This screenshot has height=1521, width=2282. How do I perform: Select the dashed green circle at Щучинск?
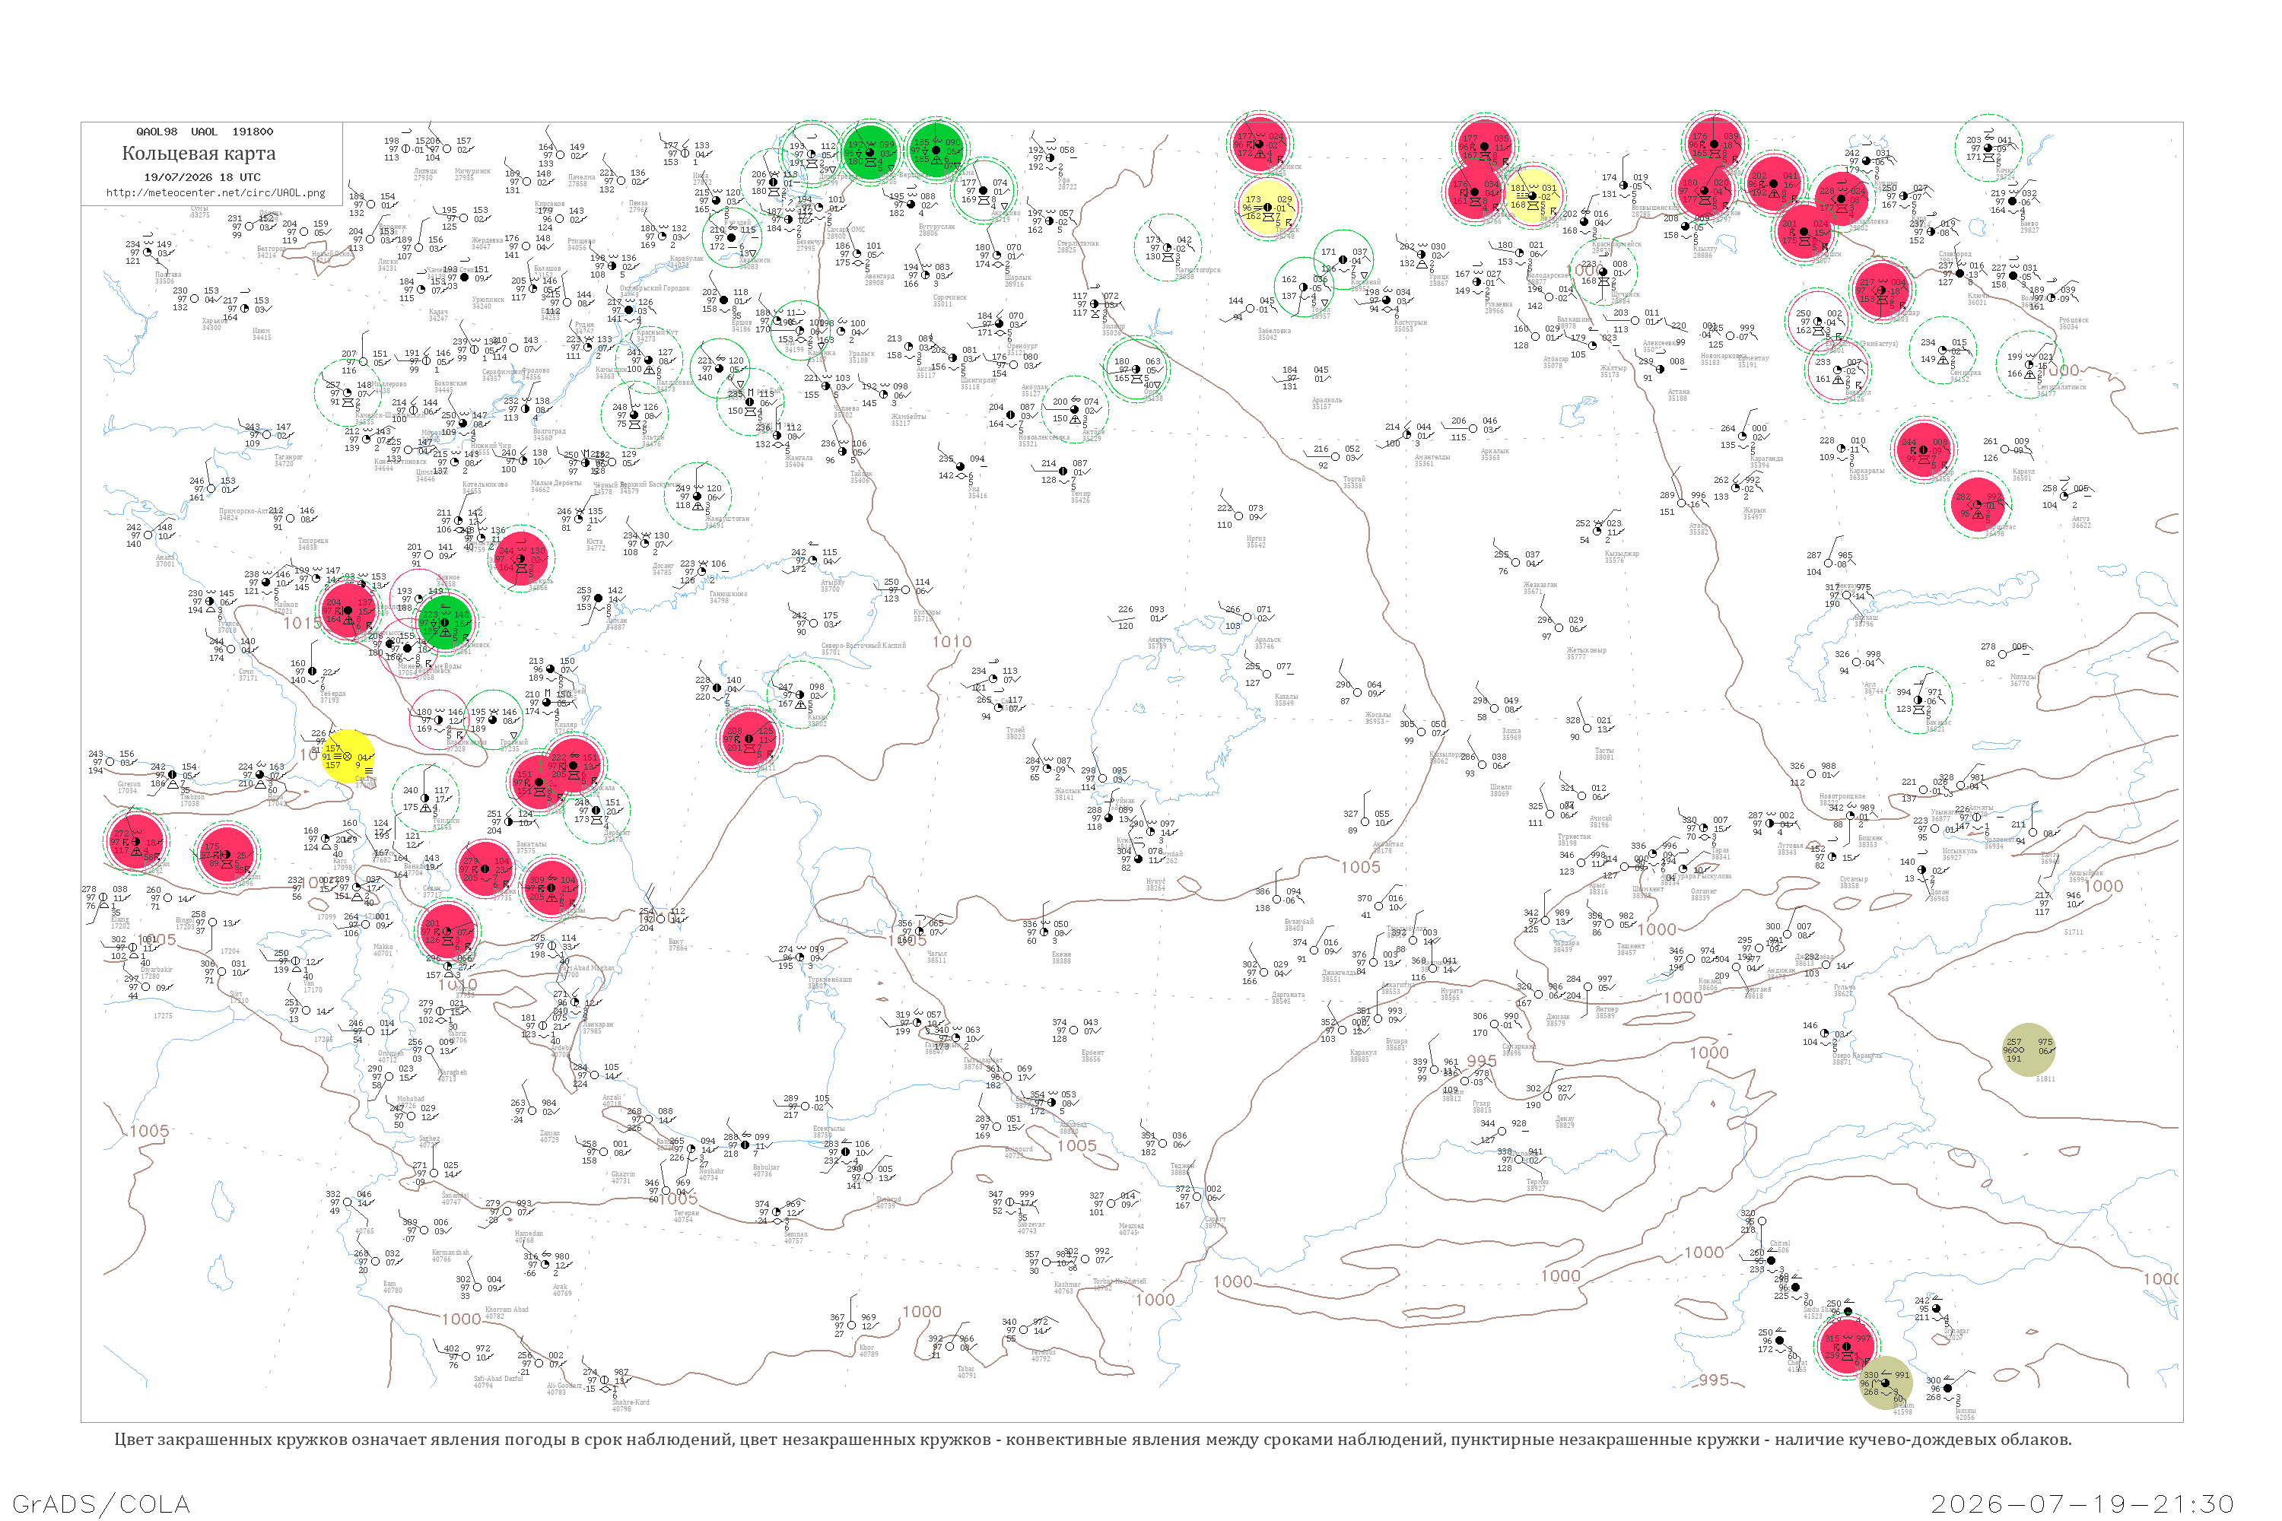tap(1605, 271)
